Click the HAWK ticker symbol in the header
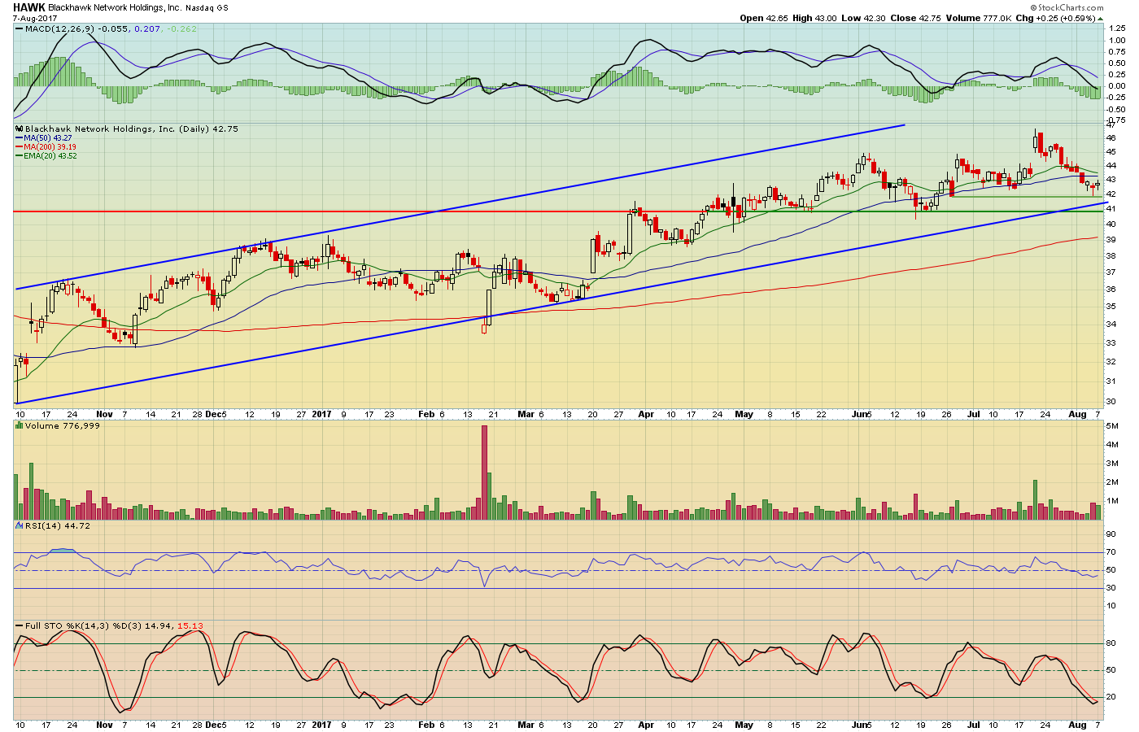Image resolution: width=1139 pixels, height=732 pixels. 28,7
